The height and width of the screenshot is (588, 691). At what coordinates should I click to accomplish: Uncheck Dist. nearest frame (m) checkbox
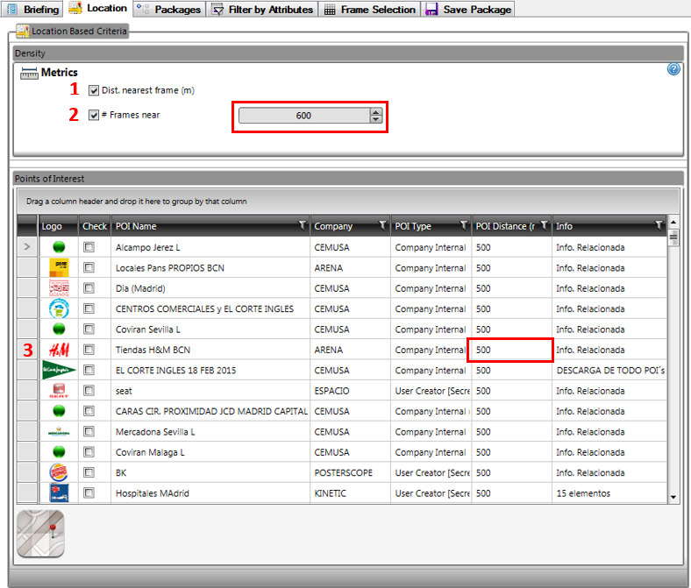pyautogui.click(x=94, y=89)
